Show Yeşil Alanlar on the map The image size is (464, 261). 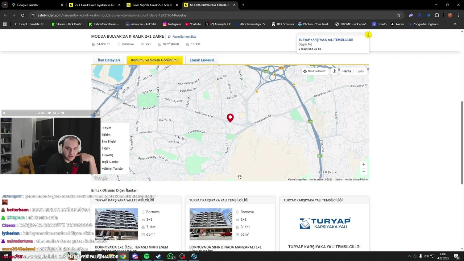[x=110, y=162]
